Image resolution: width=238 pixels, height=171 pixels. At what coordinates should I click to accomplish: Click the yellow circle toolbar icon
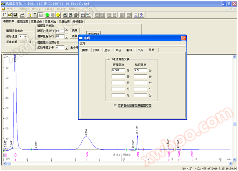58,15
